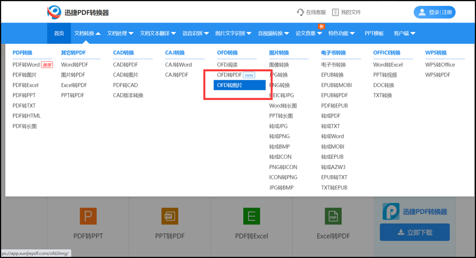Open the EPUB转TXT link
This screenshot has height=258, width=476.
(x=334, y=177)
